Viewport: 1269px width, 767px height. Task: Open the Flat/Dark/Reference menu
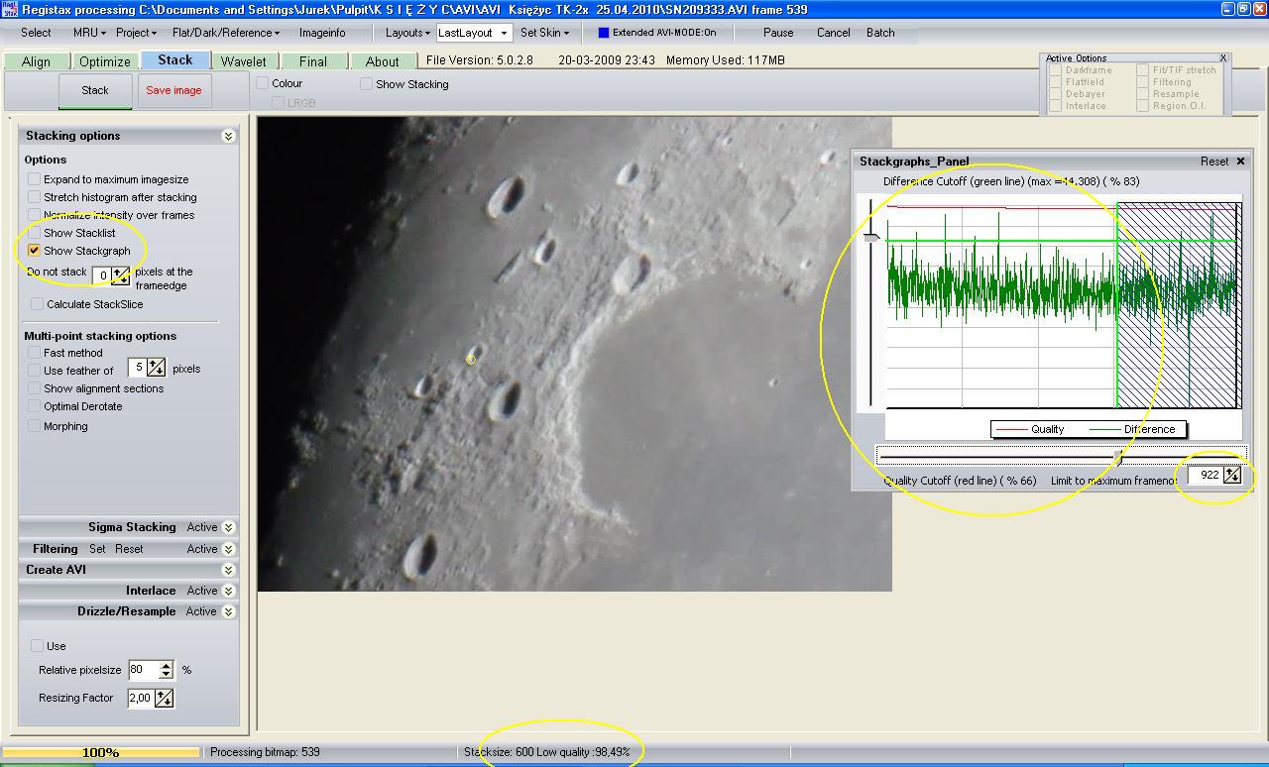pyautogui.click(x=225, y=33)
